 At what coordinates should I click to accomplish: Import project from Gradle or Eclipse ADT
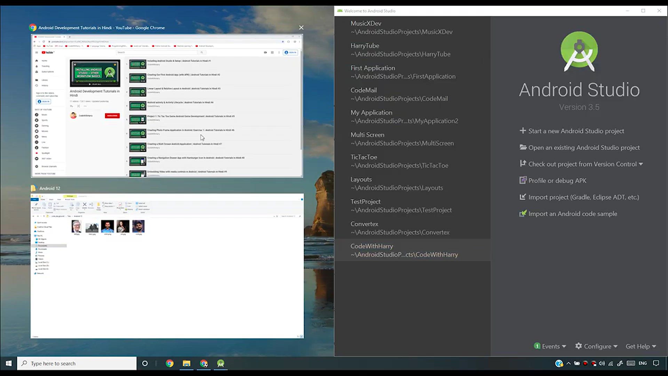(x=579, y=197)
